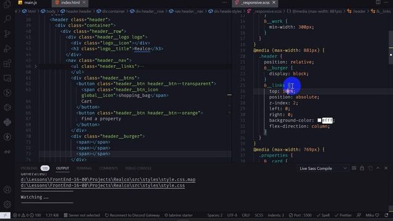Viewport: 393px width, 221px height.
Task: Click the 1.31 KiB file size item
Action: 52,215
